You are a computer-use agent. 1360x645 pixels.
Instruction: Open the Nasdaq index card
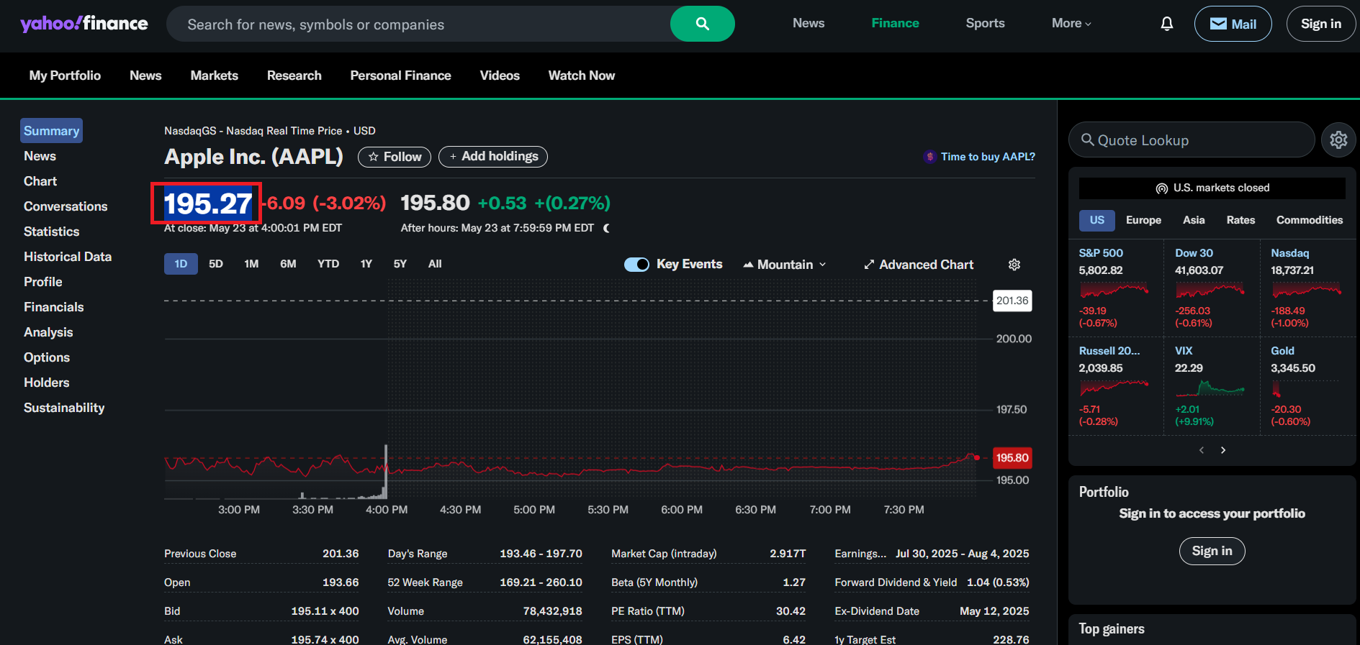click(1307, 290)
